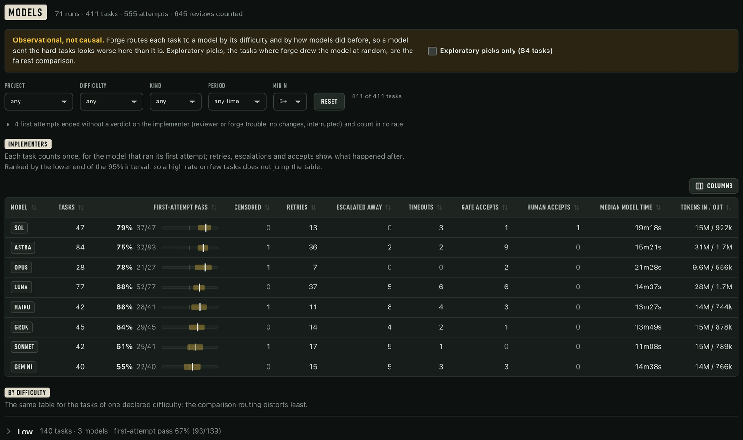
Task: Click the IMPLEMENTERS section label
Action: (x=28, y=144)
